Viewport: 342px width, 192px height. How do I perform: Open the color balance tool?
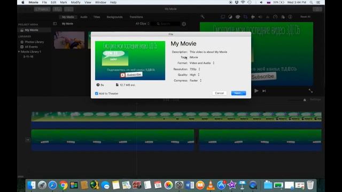(230, 17)
